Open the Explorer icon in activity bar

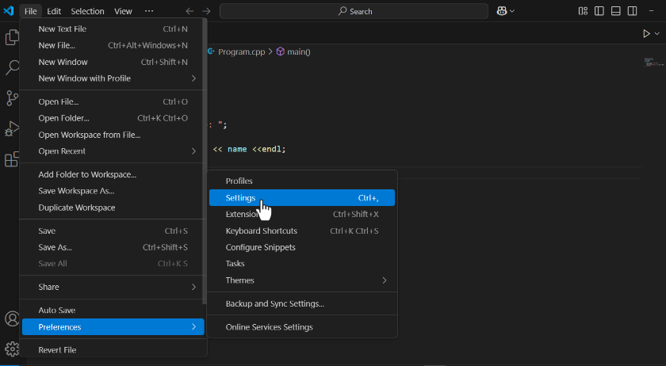tap(12, 37)
